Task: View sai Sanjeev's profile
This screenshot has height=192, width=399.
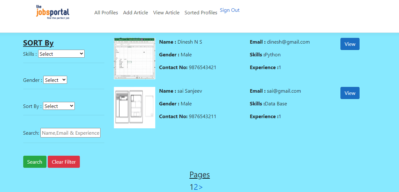Action: 350,93
